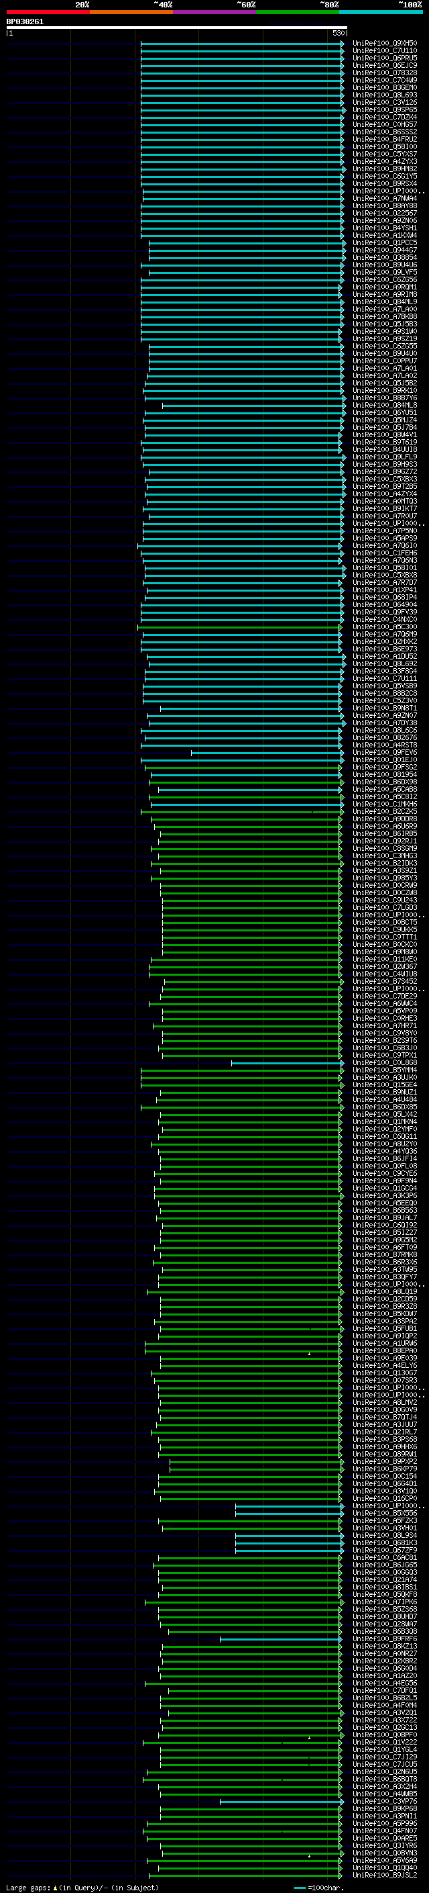This screenshot has width=429, height=1893.
Task: Click the orange ~40% identity color segment
Action: point(131,12)
